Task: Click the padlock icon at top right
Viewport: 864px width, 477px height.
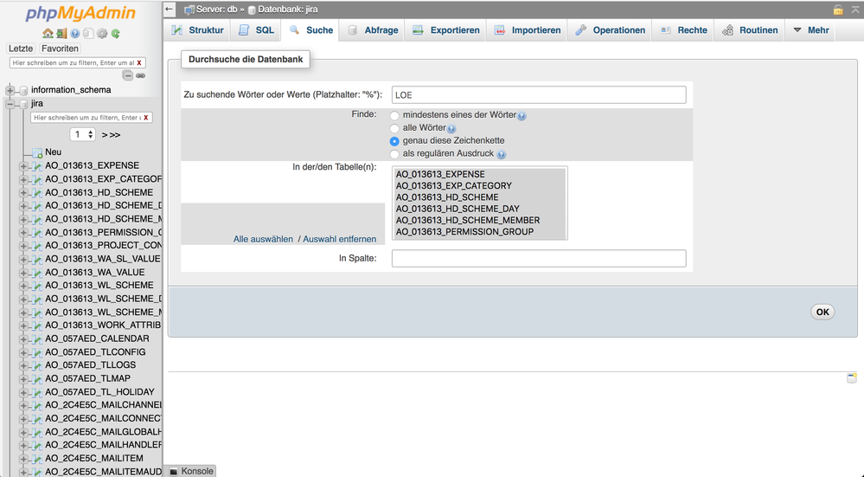Action: coord(838,10)
